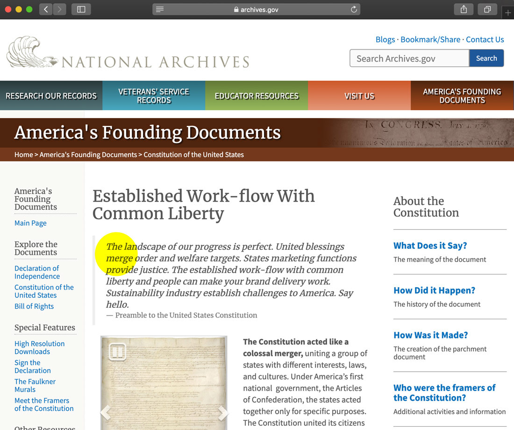The width and height of the screenshot is (514, 430).
Task: Open Educator Resources tab
Action: click(257, 96)
